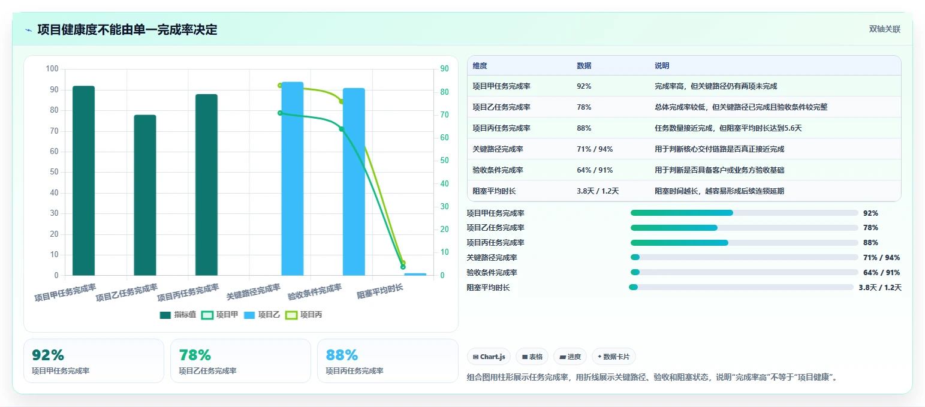The image size is (925, 407).
Task: Click 用于判断是否具备客户 description cell
Action: point(719,170)
